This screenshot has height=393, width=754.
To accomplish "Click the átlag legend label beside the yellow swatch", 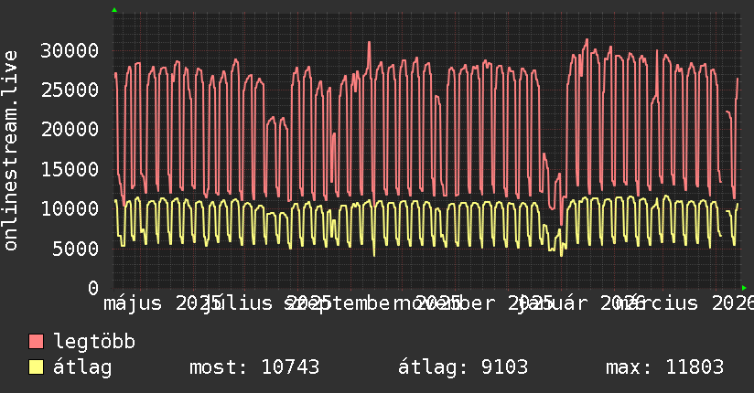I will [x=82, y=368].
